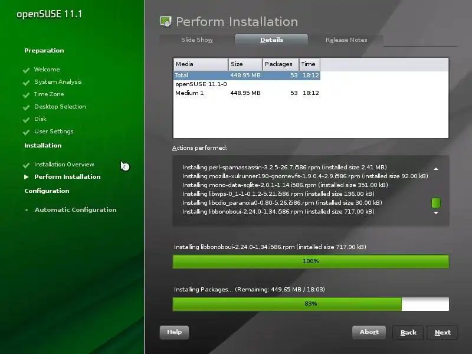Image resolution: width=472 pixels, height=354 pixels.
Task: Select the openSUSE 11.1-0 row
Action: point(247,84)
